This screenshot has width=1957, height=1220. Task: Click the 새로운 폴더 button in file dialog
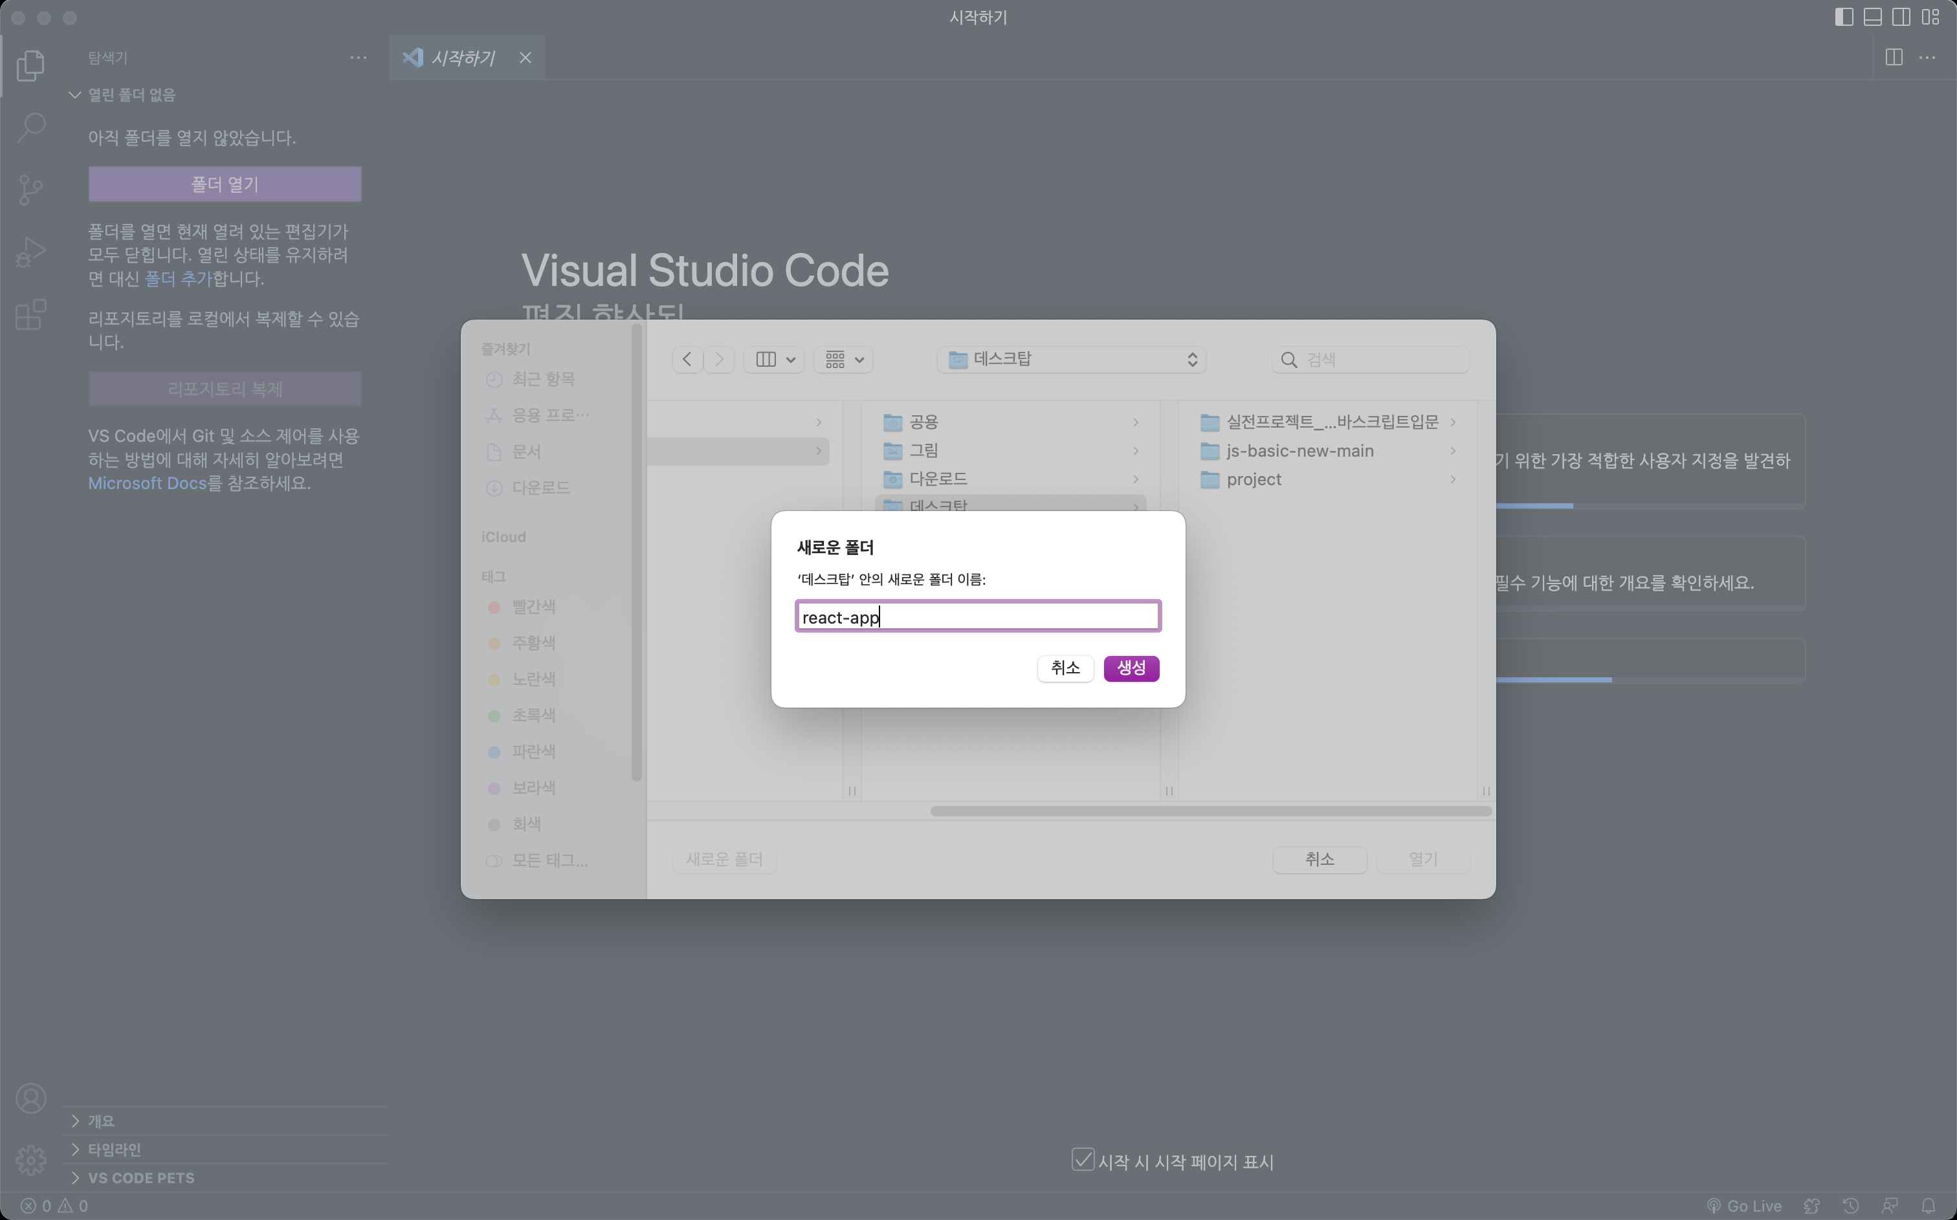pyautogui.click(x=724, y=859)
